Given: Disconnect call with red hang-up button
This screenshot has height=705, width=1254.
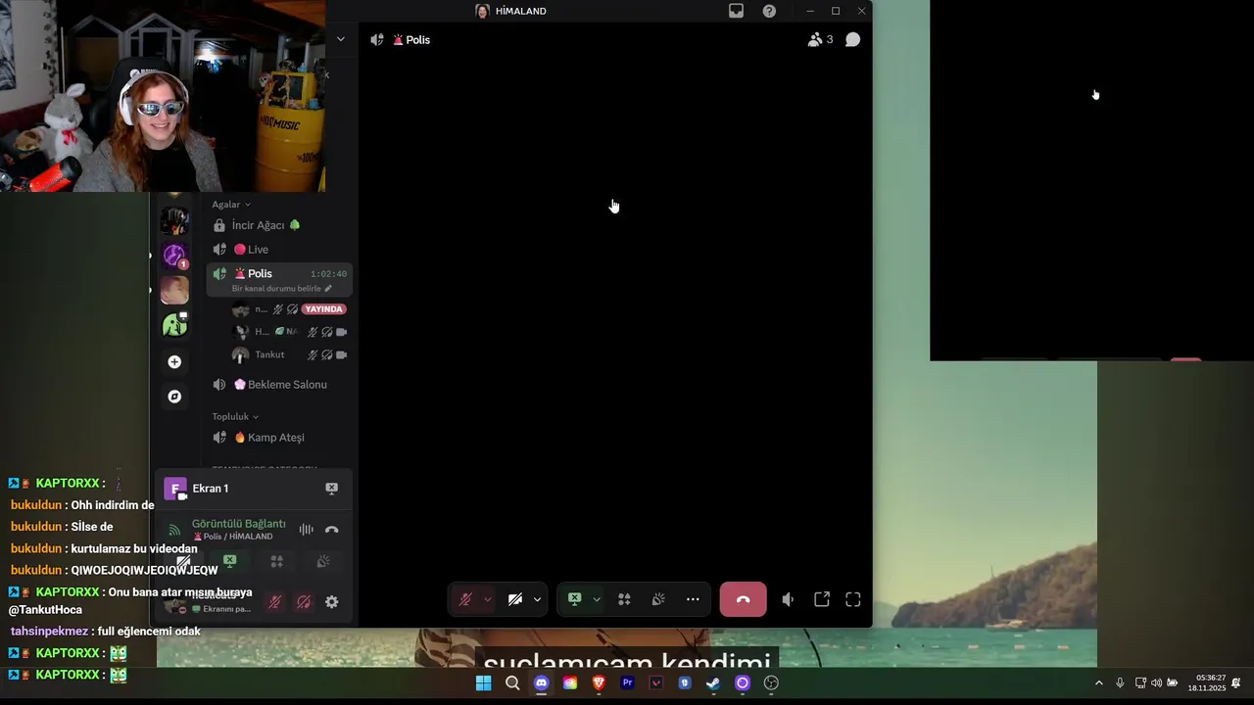Looking at the screenshot, I should tap(743, 599).
